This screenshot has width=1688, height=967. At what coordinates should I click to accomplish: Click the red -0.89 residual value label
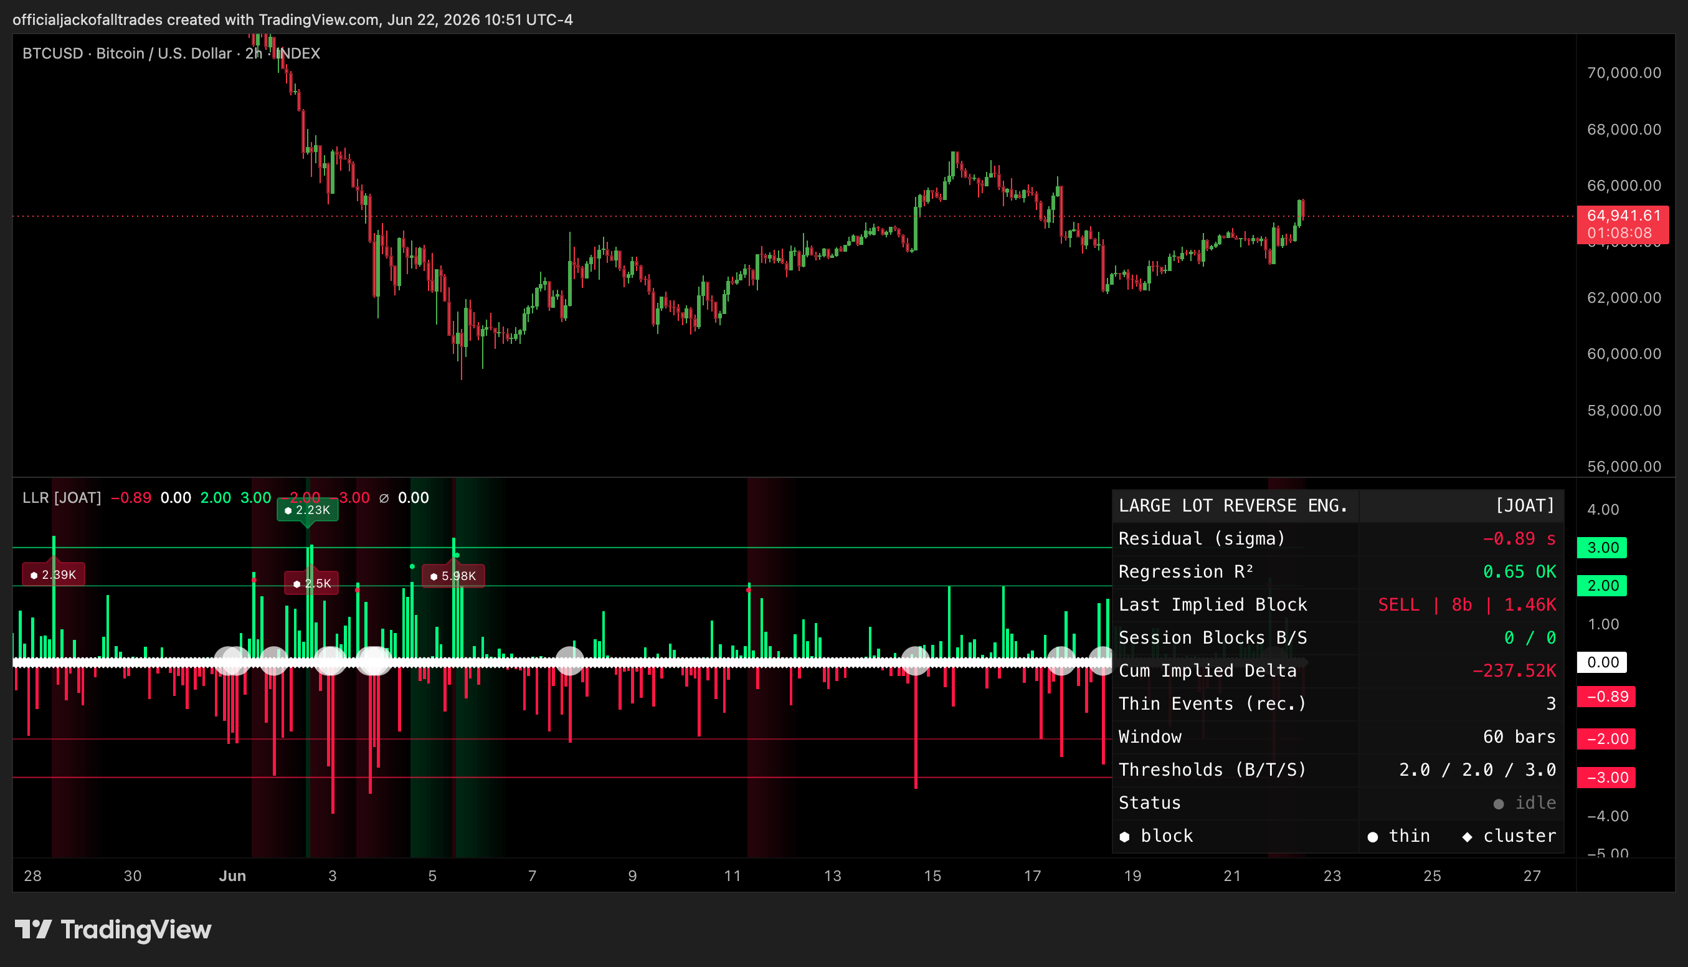(x=1606, y=696)
